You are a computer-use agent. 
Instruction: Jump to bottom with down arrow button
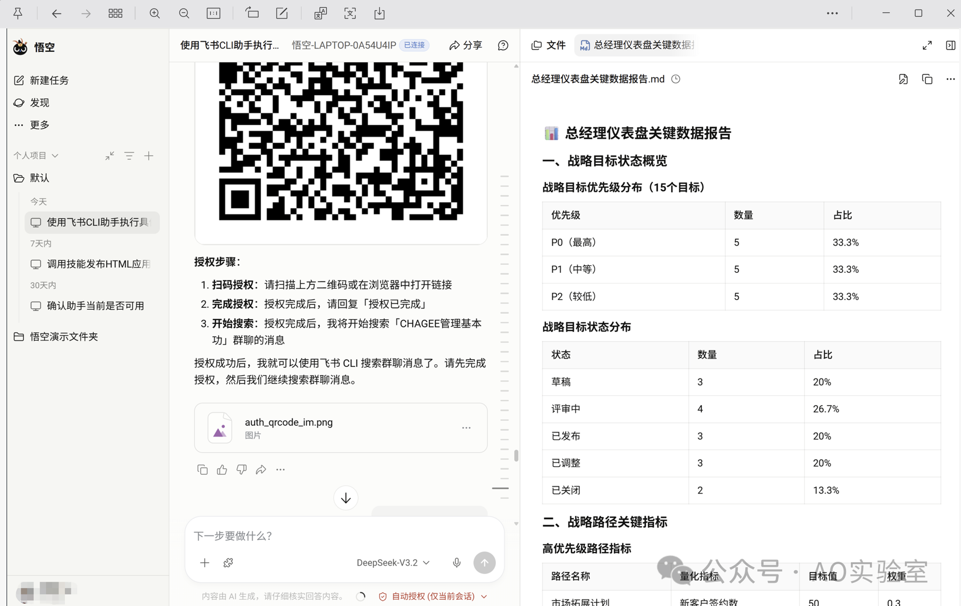point(346,498)
